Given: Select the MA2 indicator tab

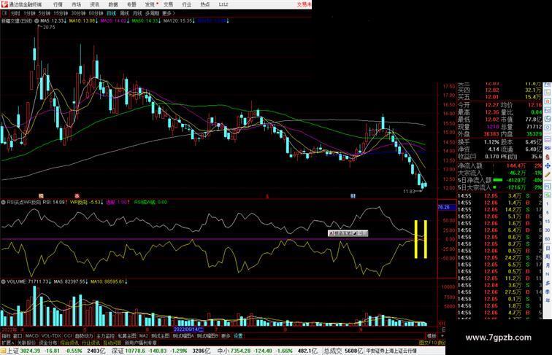Looking at the screenshot, I should click(143, 336).
